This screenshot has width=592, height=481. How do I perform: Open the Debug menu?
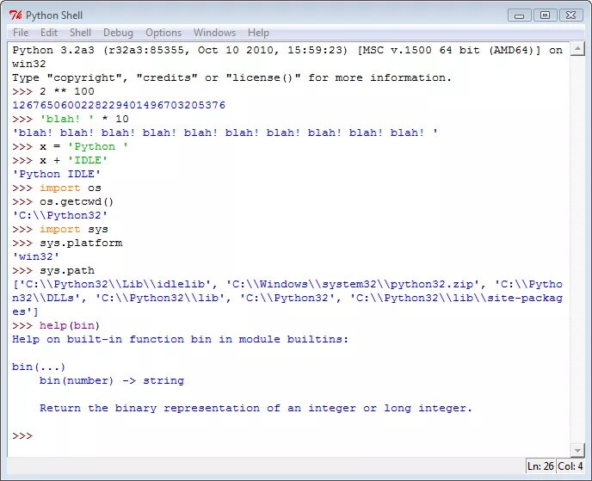pos(118,33)
